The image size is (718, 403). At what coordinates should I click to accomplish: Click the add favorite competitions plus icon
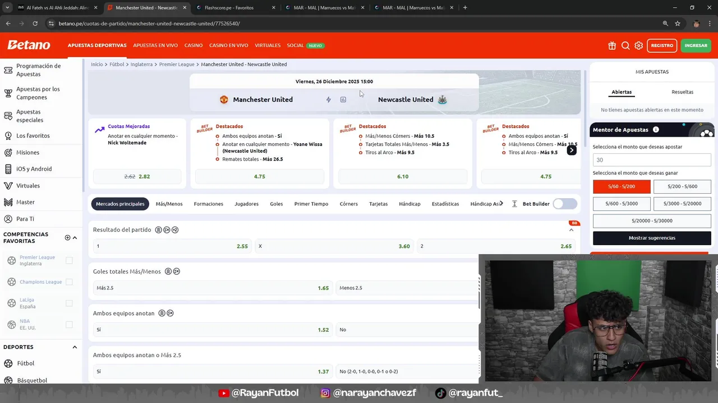(67, 237)
